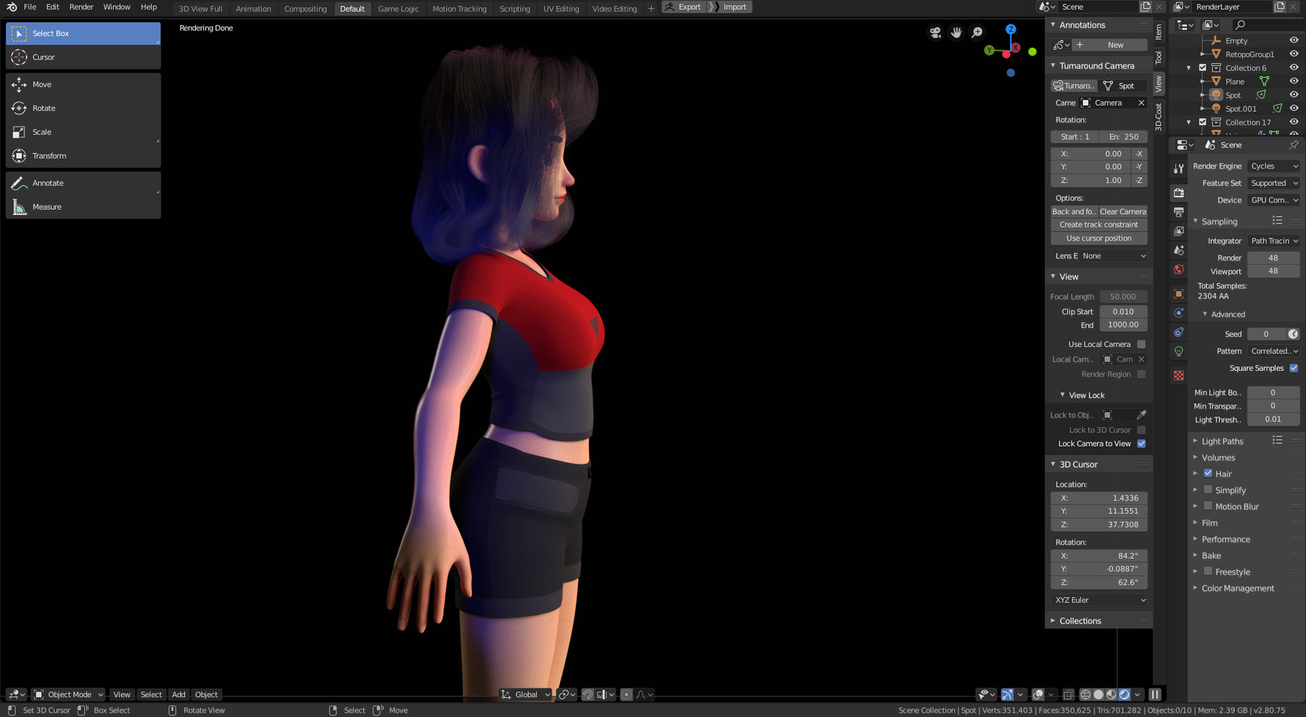Pause the viewport render preview
Viewport: 1306px width, 717px height.
[1155, 695]
